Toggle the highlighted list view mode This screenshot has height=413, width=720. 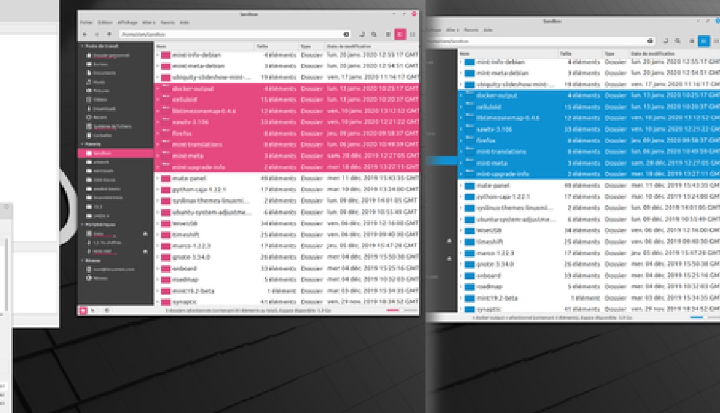[400, 34]
